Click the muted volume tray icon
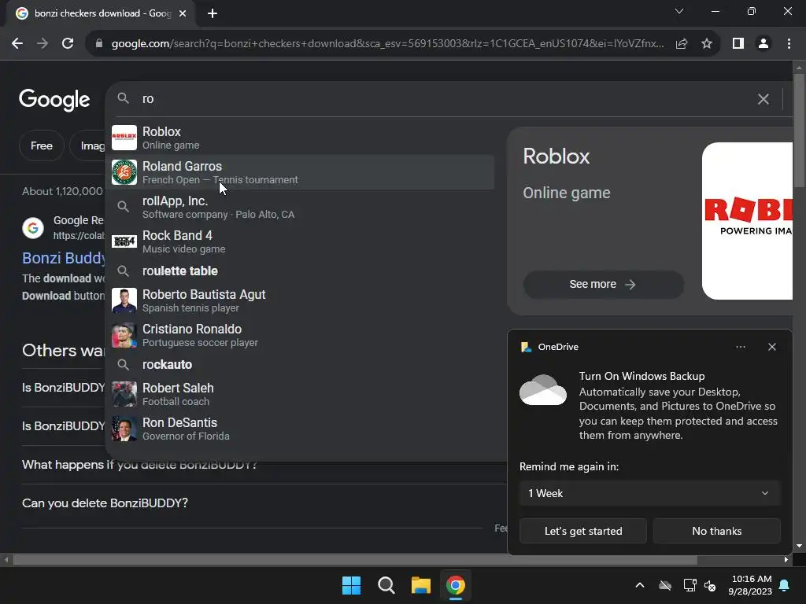Image resolution: width=806 pixels, height=604 pixels. coord(710,585)
